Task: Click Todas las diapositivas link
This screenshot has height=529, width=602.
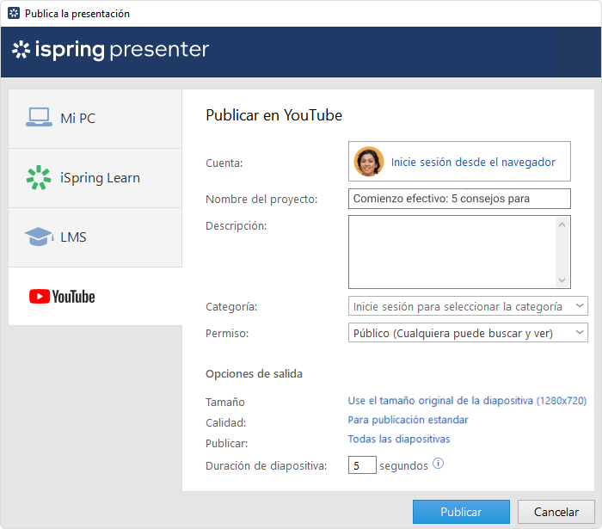Action: (398, 440)
